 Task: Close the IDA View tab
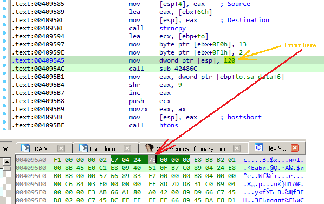pos(61,148)
